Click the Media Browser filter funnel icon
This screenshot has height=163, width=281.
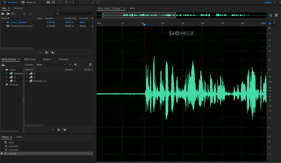click(90, 64)
